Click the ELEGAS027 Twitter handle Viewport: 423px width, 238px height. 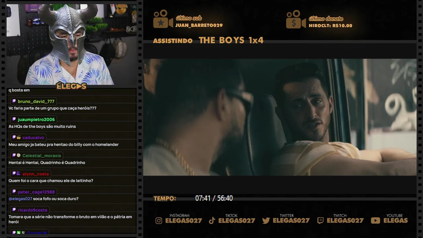coord(291,221)
